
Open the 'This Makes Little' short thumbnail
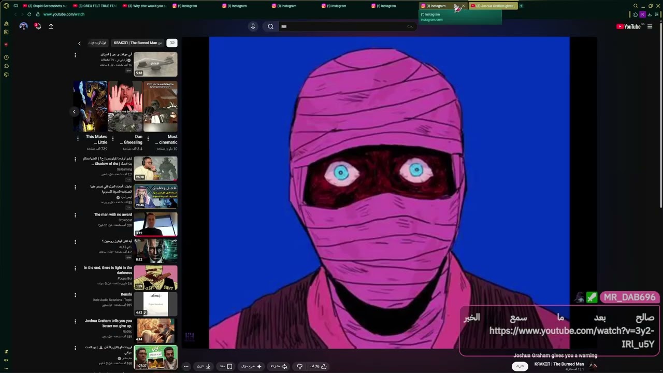tap(90, 106)
